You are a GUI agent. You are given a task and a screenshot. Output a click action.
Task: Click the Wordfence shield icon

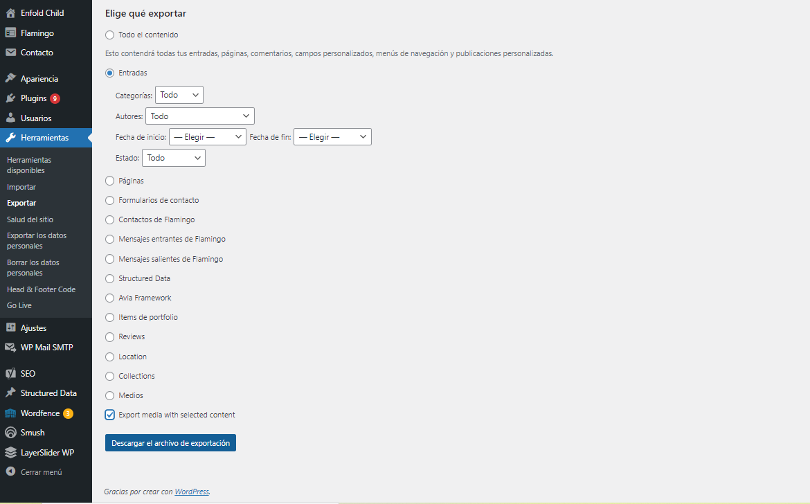tap(10, 413)
